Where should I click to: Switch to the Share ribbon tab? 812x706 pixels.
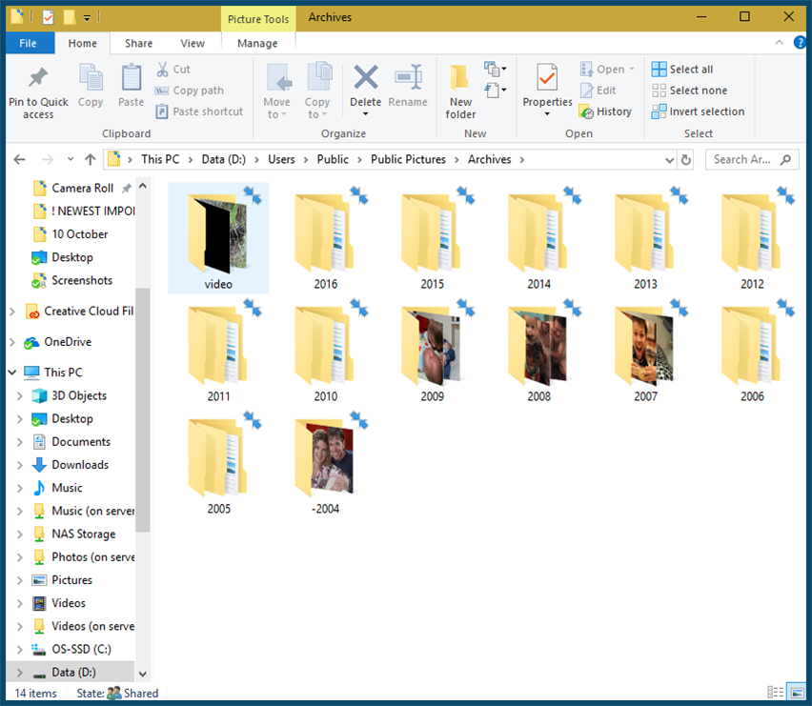(138, 44)
